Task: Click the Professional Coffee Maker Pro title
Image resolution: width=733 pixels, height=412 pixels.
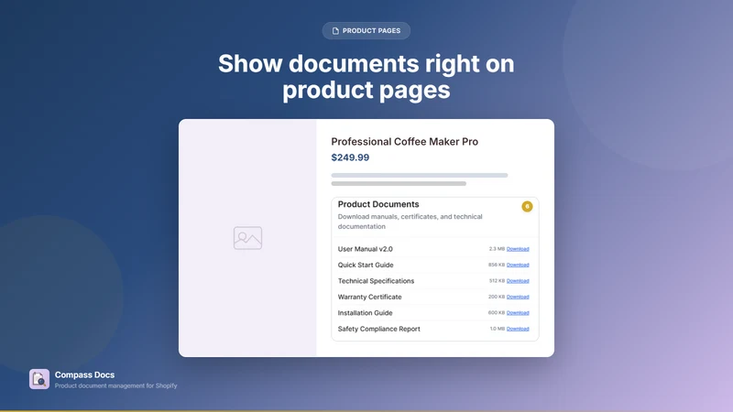Action: coord(404,142)
